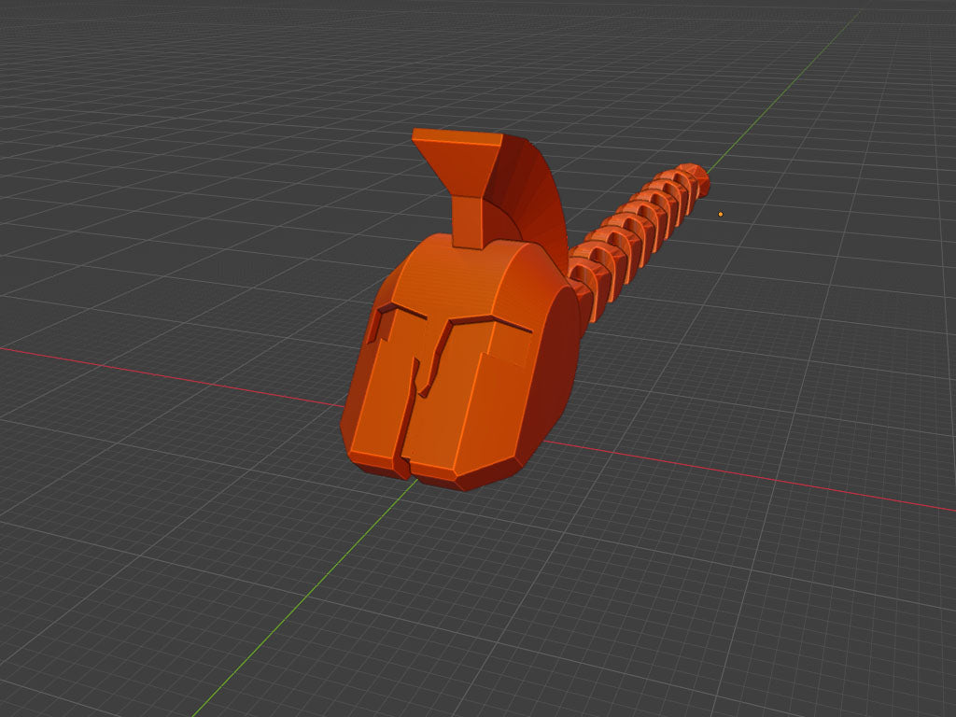This screenshot has width=956, height=717.
Task: Click the small orange origin dot
Action: (721, 215)
